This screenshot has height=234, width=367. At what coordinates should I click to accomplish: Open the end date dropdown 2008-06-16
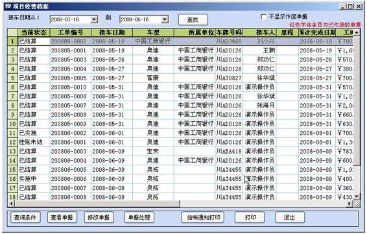[x=165, y=19]
